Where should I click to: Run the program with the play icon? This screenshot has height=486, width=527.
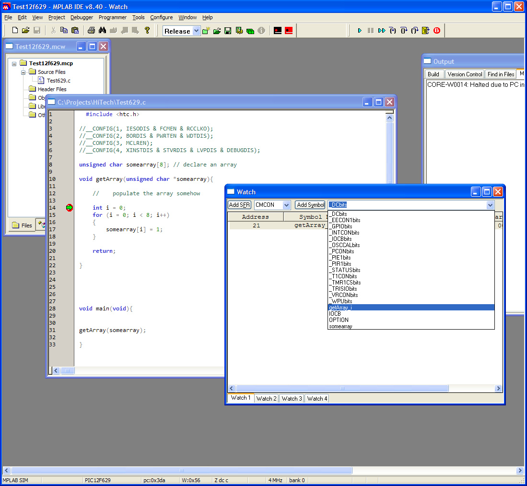pyautogui.click(x=360, y=31)
